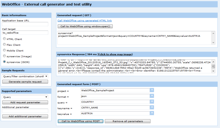Screen dimensions: 220x128
Task: Focus the Additional parameter text field
Action: 25,111
